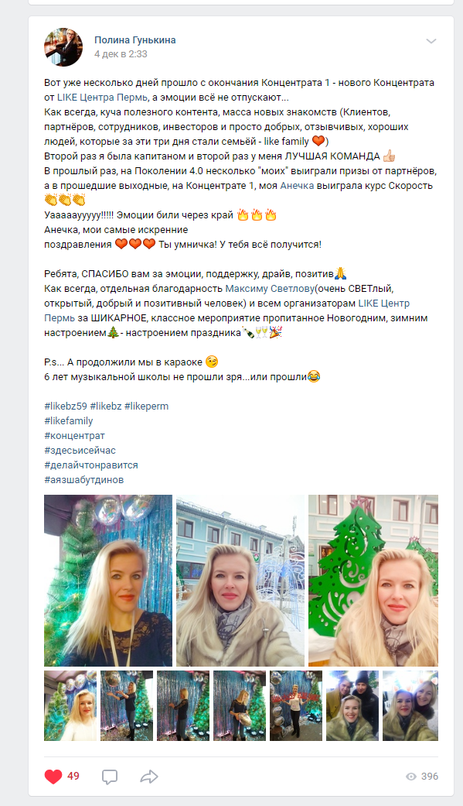
Task: Open the #аязшабутдинов hashtag
Action: pos(84,480)
